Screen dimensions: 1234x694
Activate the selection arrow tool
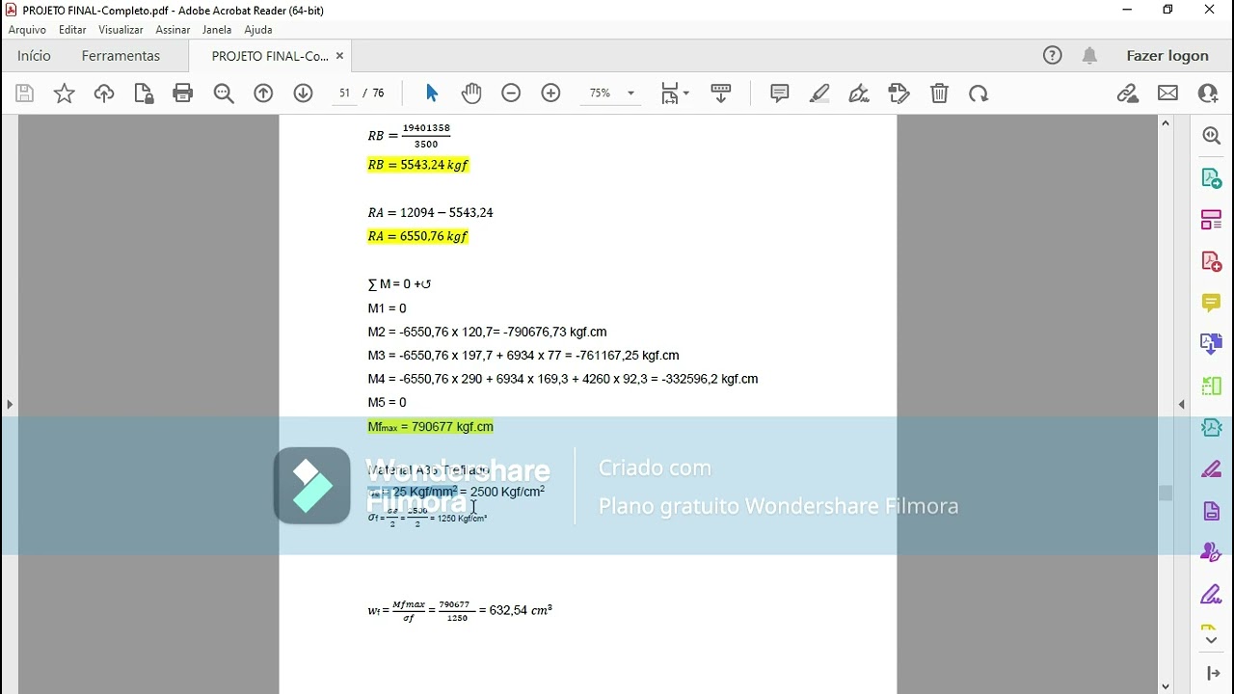[x=432, y=93]
